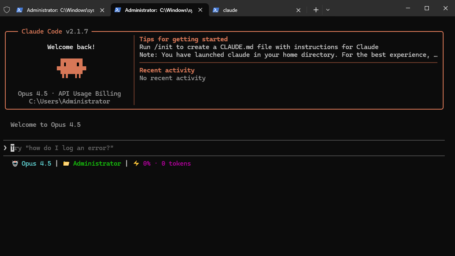Click the 'Note: You have launched' line
The height and width of the screenshot is (256, 455).
(x=289, y=55)
